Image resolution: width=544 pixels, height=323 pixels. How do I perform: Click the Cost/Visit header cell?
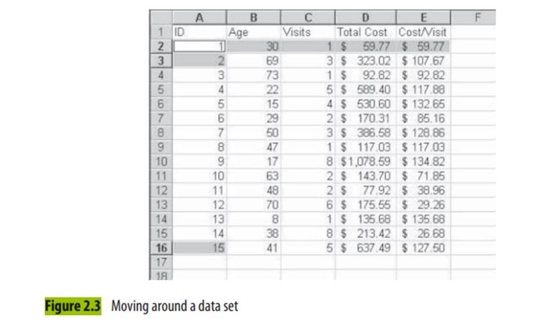(422, 31)
